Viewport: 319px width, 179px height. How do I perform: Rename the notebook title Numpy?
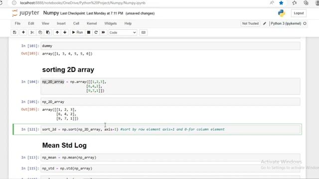click(x=51, y=13)
